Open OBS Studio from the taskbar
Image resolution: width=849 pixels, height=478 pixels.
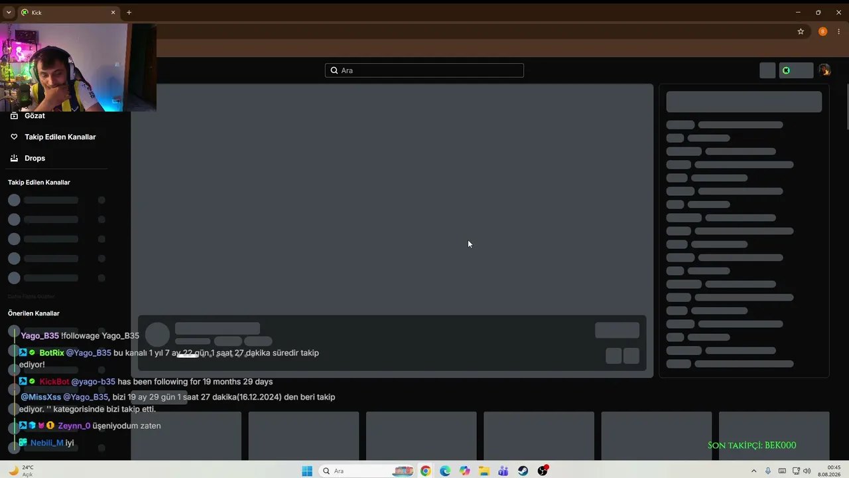543,471
